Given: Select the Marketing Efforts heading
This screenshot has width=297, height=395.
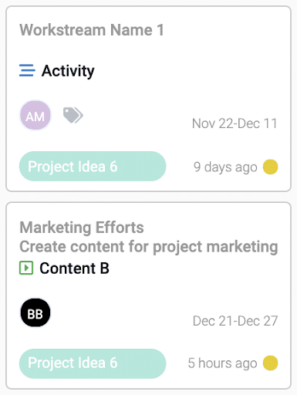Looking at the screenshot, I should pos(82,228).
